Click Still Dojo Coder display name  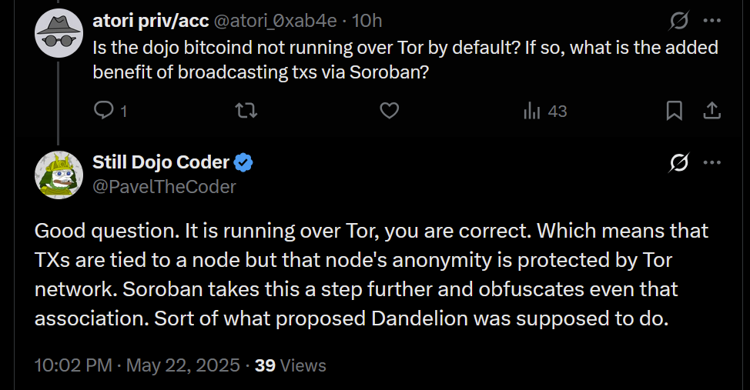pos(161,162)
